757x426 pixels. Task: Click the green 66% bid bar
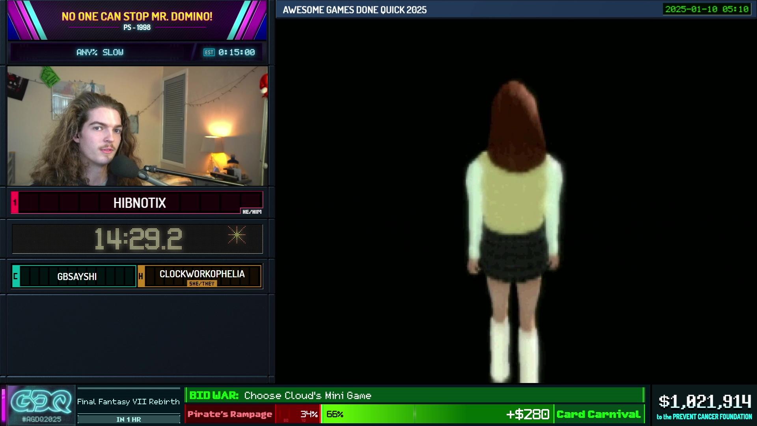437,414
